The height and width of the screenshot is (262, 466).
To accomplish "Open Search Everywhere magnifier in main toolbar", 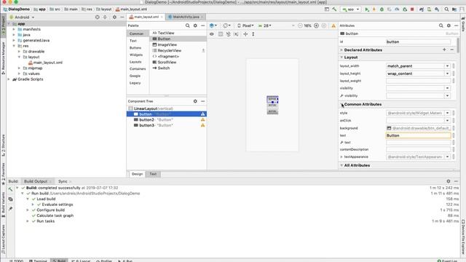I will [x=446, y=9].
